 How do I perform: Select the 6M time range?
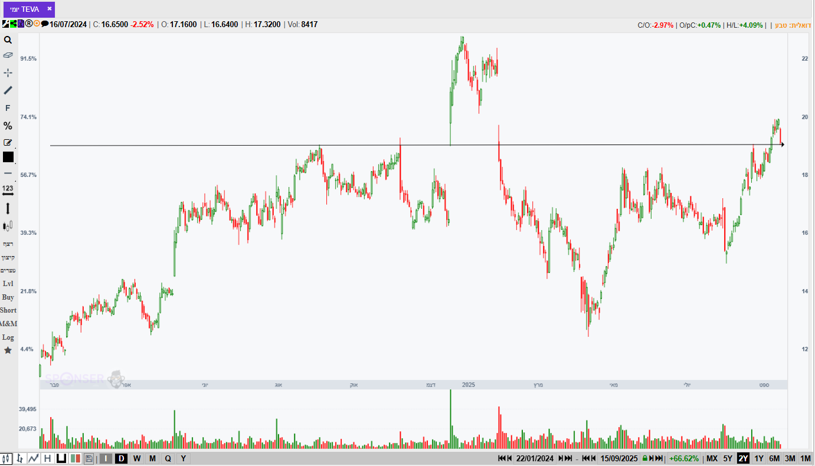[x=774, y=458]
